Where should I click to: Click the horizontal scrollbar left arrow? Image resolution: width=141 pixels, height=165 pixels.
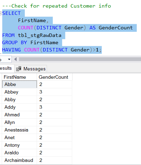tap(16, 59)
